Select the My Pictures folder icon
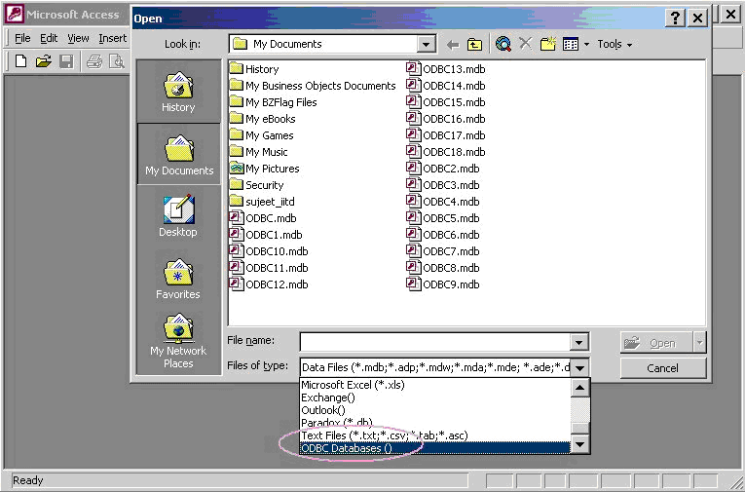 pos(236,168)
